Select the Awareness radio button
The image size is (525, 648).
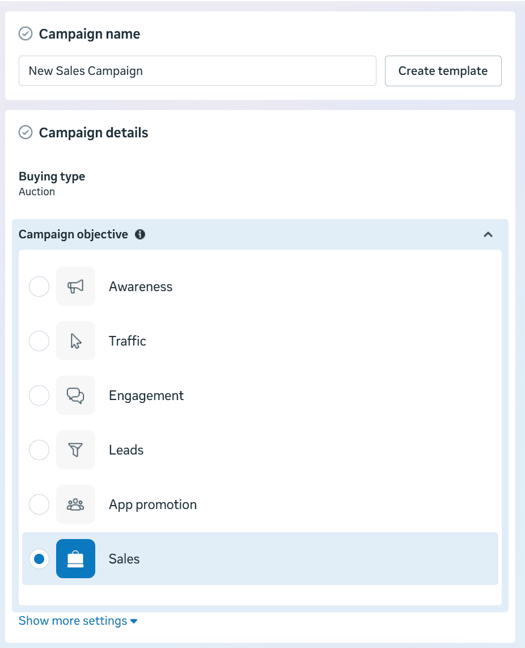point(39,287)
